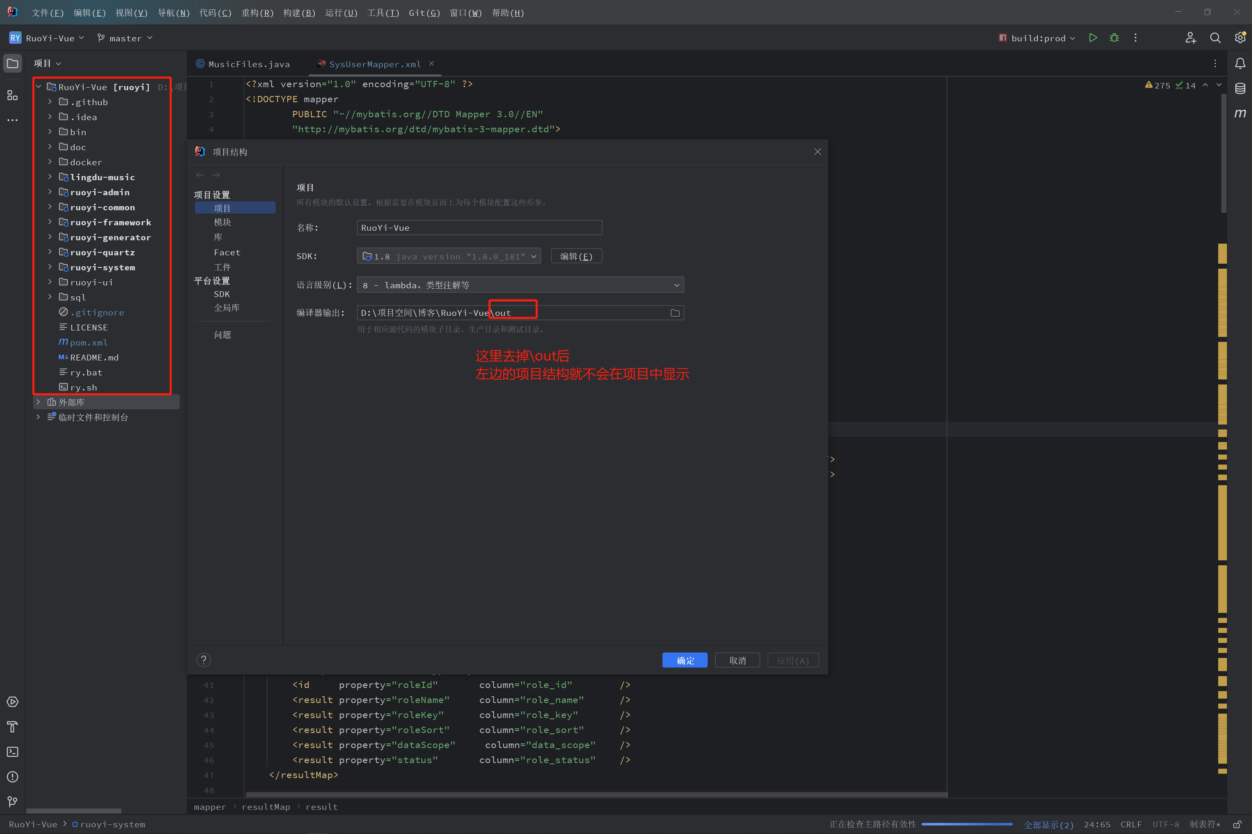Switch to the MusicFiles.java tab
1252x834 pixels.
point(248,64)
